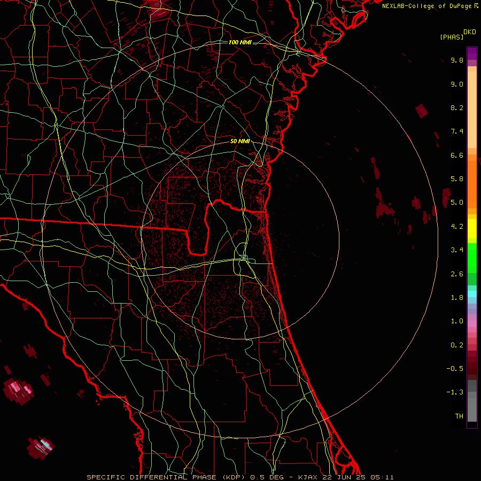Image resolution: width=481 pixels, height=481 pixels.
Task: Click the NEXLAB-College of DuPage label
Action: (430, 6)
